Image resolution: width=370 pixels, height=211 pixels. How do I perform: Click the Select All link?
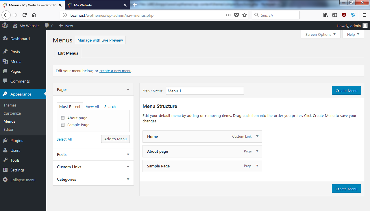point(64,139)
